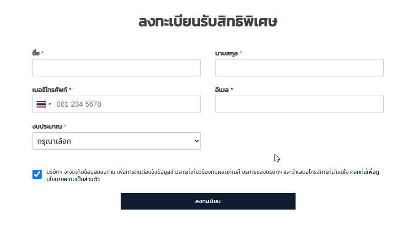Uncheck the privacy consent checkbox
Screen dimensions: 414x226
point(37,174)
